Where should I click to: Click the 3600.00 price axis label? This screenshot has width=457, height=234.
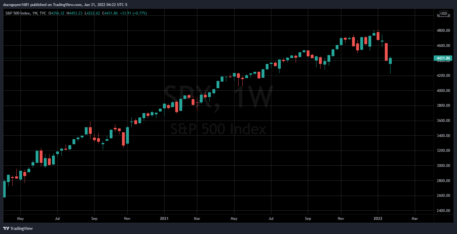(443, 121)
